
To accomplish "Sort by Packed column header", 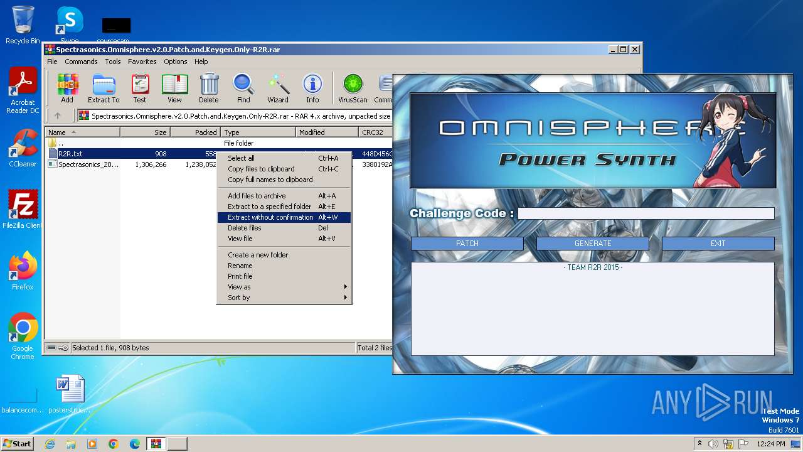I will [x=195, y=132].
